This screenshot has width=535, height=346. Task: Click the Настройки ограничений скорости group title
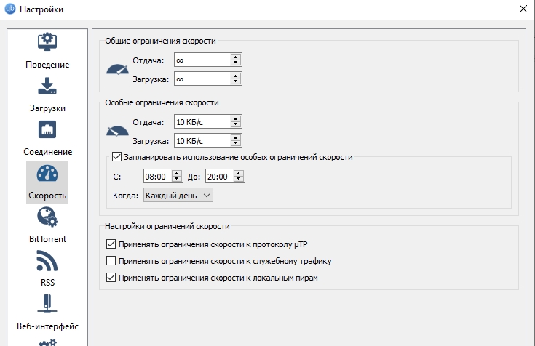tap(167, 226)
